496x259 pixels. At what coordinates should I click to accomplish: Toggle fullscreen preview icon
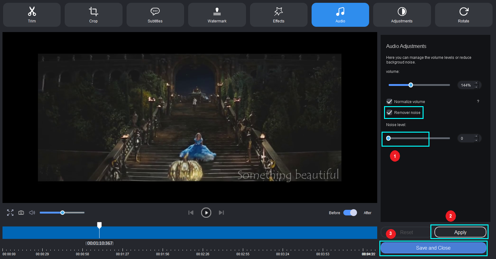coord(10,213)
